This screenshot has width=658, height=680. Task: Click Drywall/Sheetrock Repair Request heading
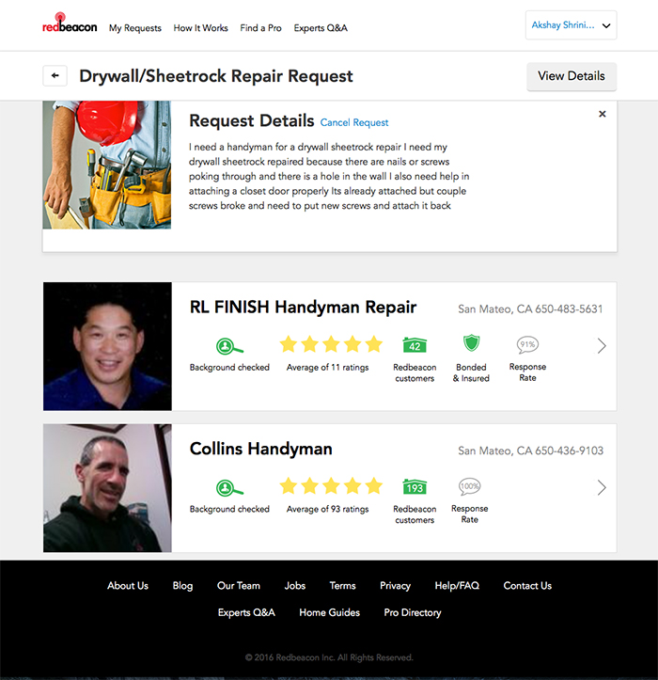pos(216,76)
